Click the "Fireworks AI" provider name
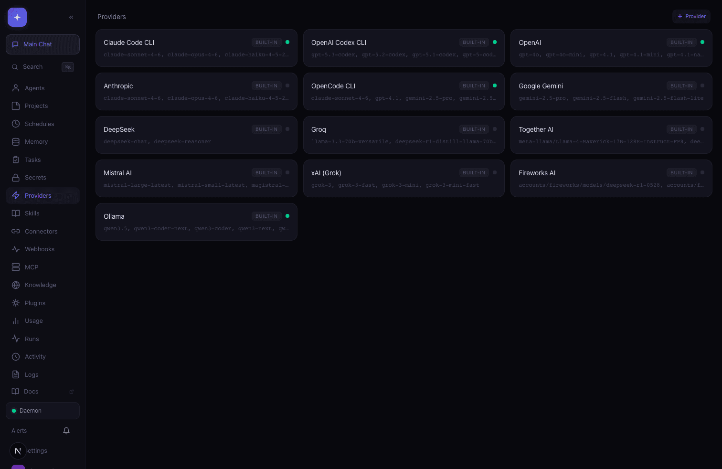 [537, 173]
